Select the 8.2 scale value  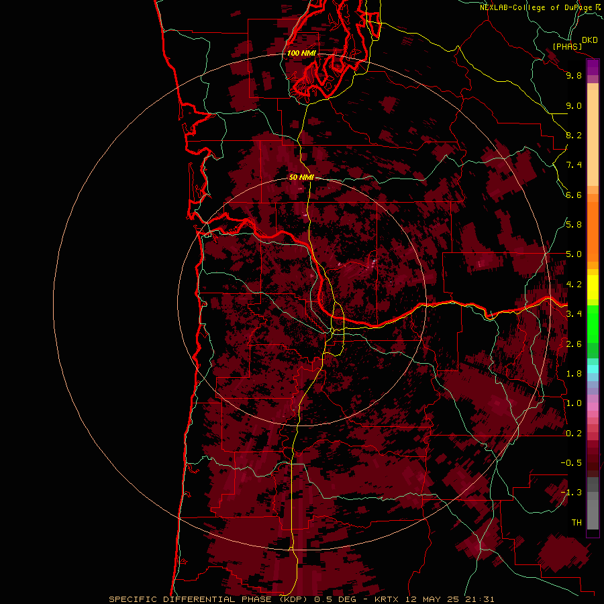coord(574,136)
